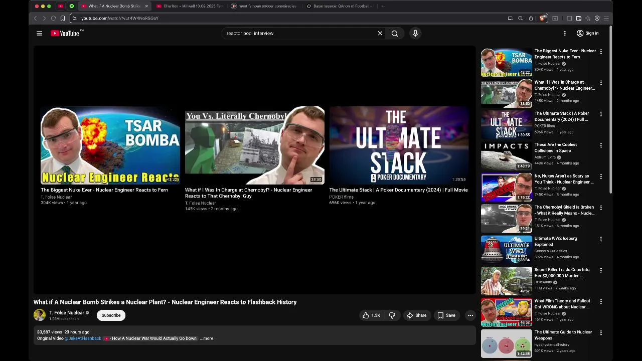Open options for 'The Chernobyl Shield Is Broken' video
This screenshot has width=642, height=361.
point(601,208)
